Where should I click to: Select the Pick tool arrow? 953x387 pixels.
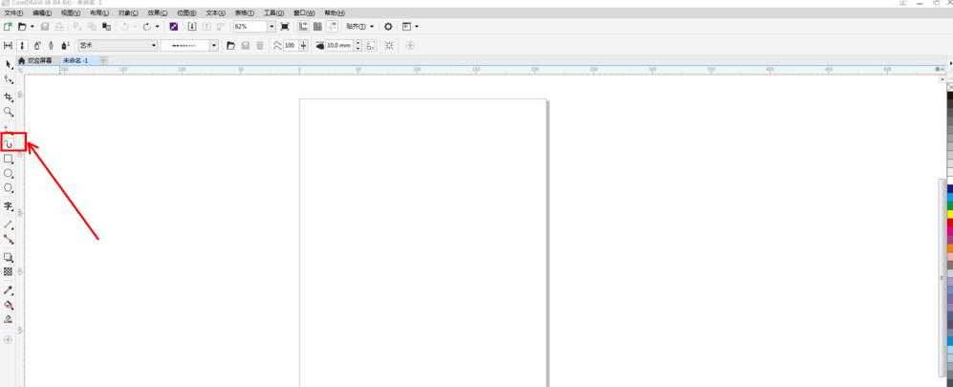pos(9,64)
